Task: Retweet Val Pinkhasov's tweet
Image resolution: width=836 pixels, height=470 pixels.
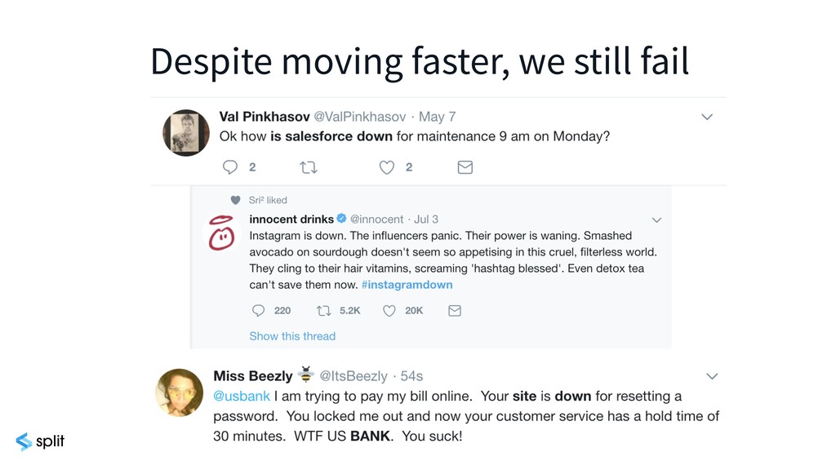Action: coord(309,168)
